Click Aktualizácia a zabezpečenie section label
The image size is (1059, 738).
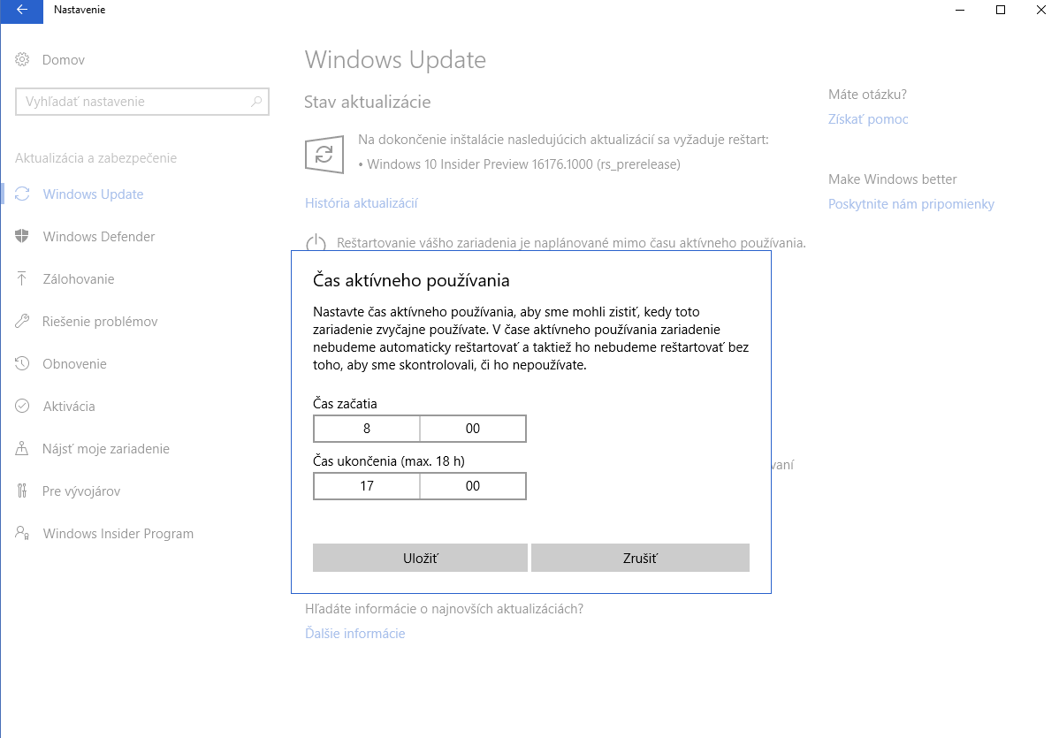point(95,158)
